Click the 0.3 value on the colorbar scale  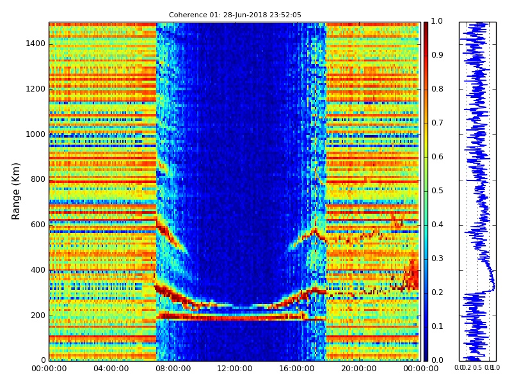(x=437, y=259)
